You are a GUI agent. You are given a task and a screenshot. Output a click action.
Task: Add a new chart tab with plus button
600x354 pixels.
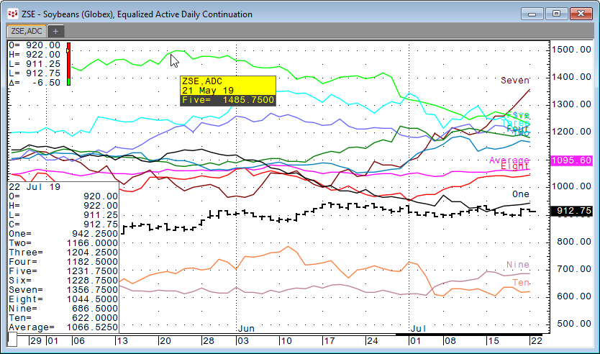point(56,31)
